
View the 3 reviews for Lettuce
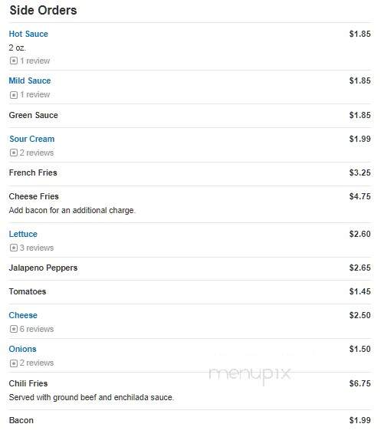point(37,248)
